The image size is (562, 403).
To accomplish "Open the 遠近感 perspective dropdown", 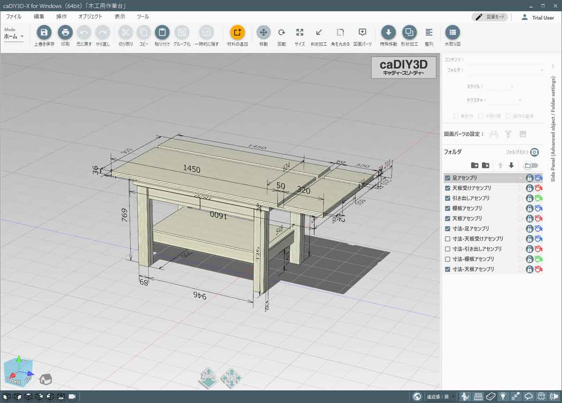I will point(441,397).
